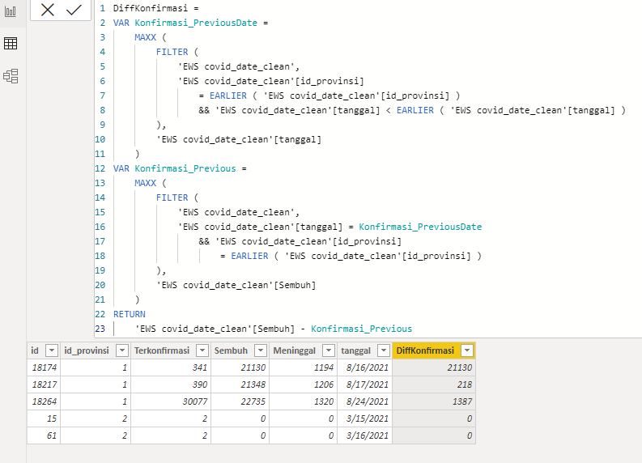The width and height of the screenshot is (642, 463).
Task: Open the id_provinsi column filter dropdown
Action: pos(122,350)
